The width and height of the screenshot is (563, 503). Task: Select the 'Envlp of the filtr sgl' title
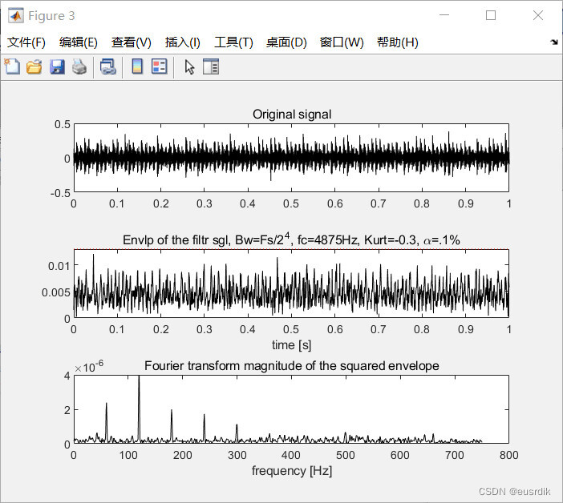tap(291, 239)
